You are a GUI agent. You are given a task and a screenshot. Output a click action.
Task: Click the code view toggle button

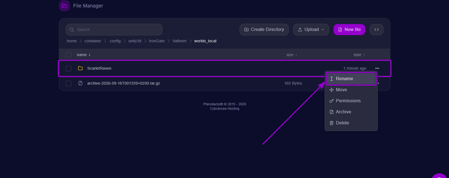pyautogui.click(x=377, y=30)
